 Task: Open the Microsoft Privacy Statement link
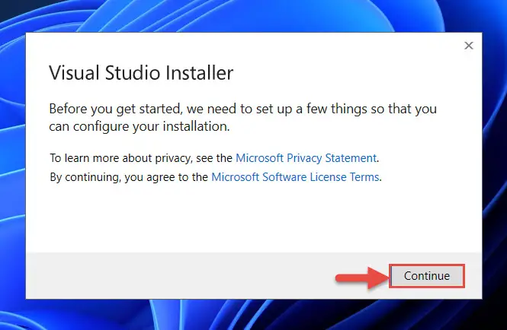[306, 158]
